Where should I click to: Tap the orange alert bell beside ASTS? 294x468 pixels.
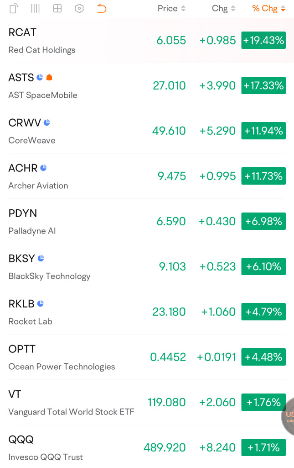point(49,78)
